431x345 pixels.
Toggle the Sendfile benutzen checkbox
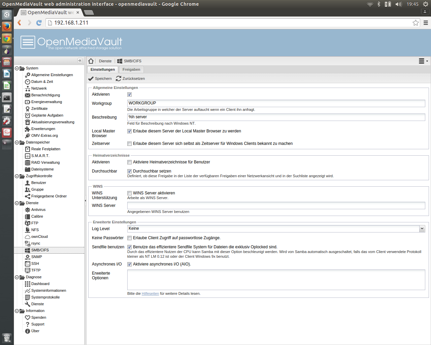coord(129,247)
